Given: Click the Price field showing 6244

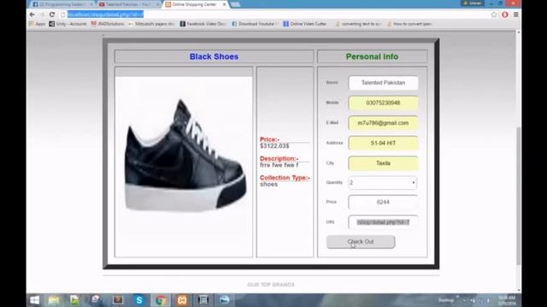Looking at the screenshot, I should pyautogui.click(x=383, y=202).
